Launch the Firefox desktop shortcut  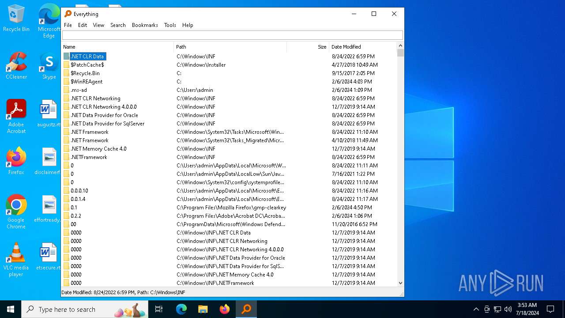(16, 161)
